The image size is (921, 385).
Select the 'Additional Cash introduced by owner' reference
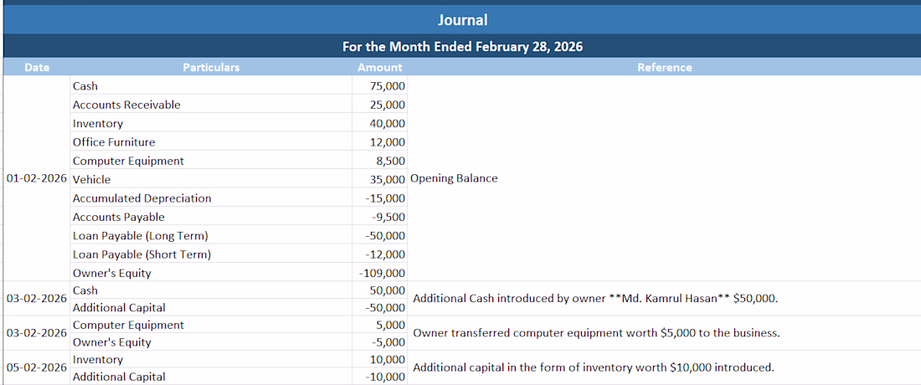pyautogui.click(x=664, y=299)
